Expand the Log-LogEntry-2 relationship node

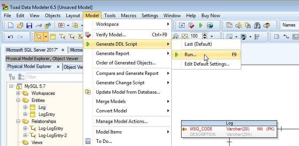click(x=25, y=135)
